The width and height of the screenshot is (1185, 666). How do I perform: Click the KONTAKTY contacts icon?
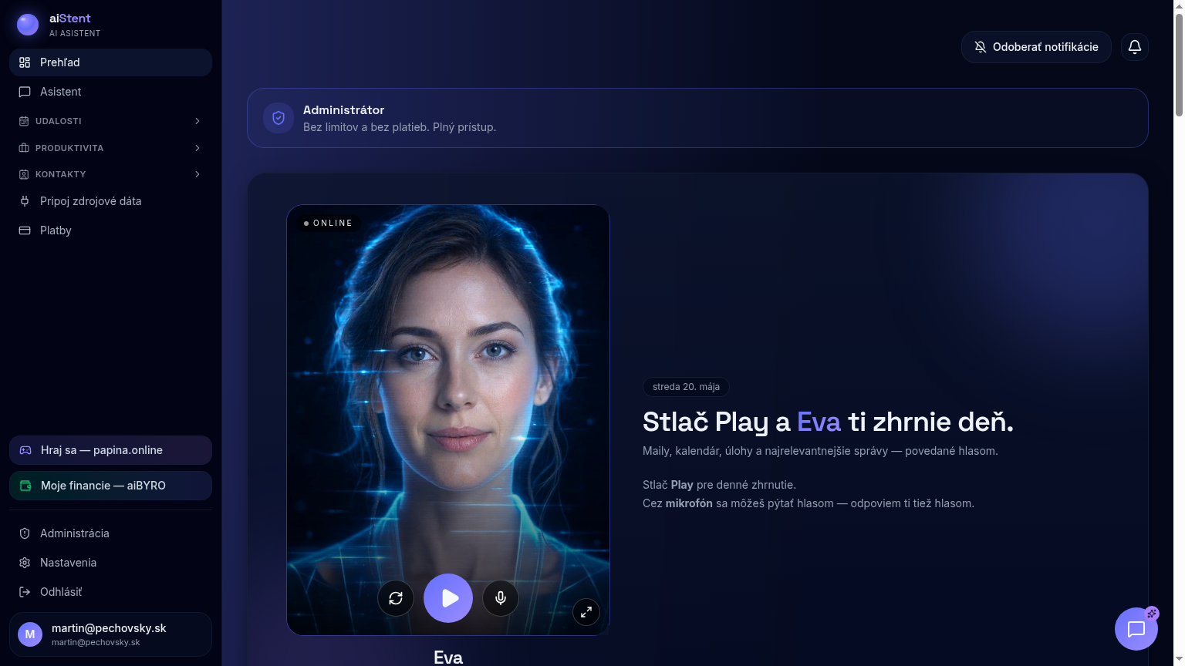pos(24,174)
